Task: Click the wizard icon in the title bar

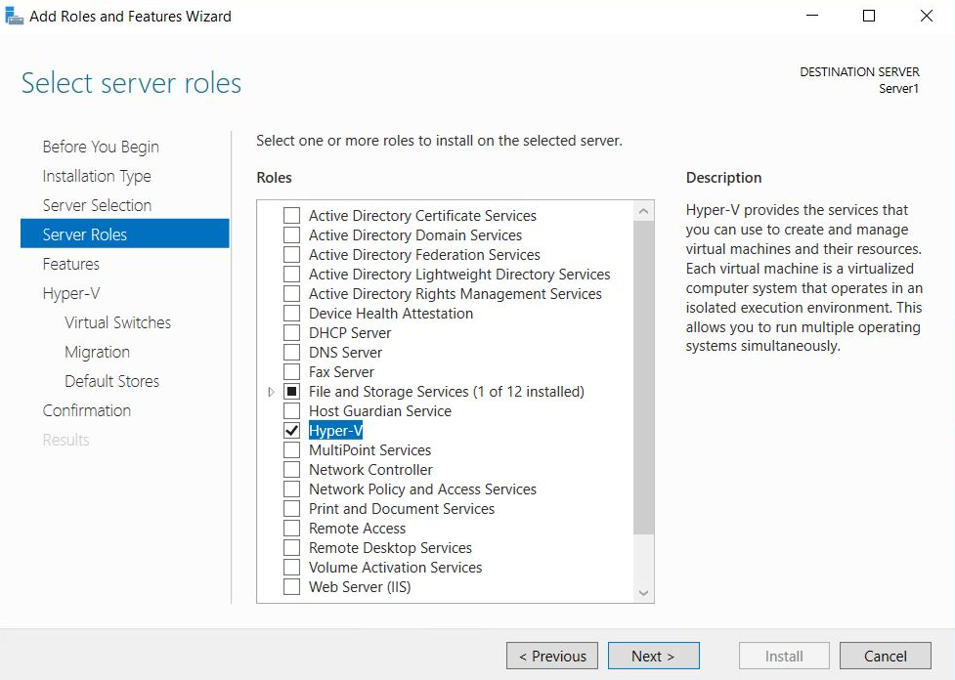Action: (x=16, y=16)
